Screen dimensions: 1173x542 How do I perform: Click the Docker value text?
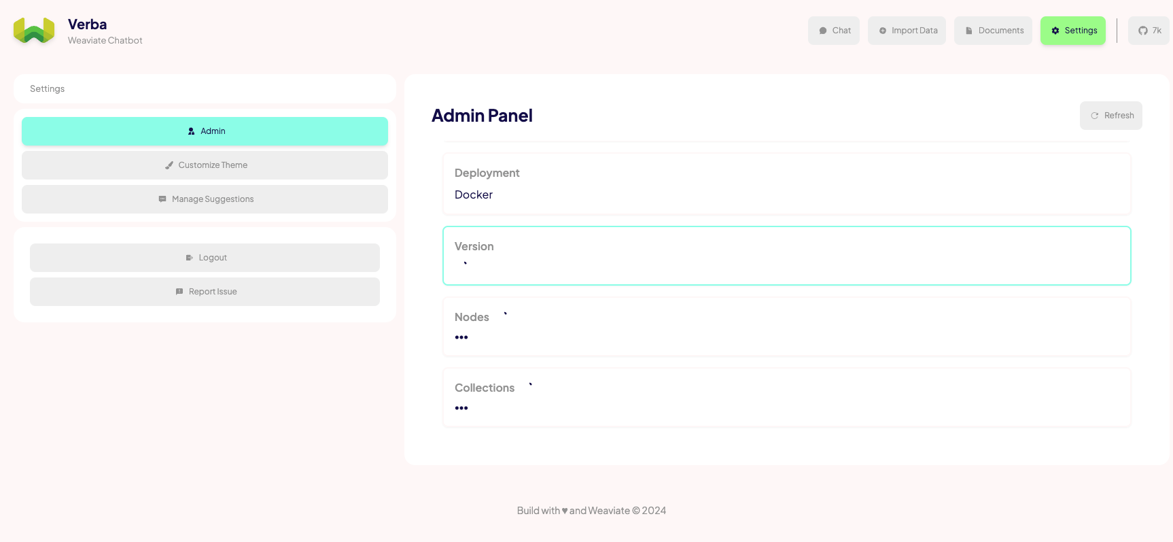pos(474,194)
